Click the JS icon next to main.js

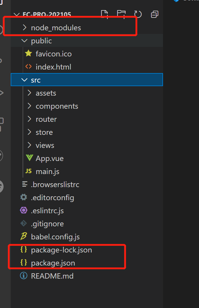point(29,171)
